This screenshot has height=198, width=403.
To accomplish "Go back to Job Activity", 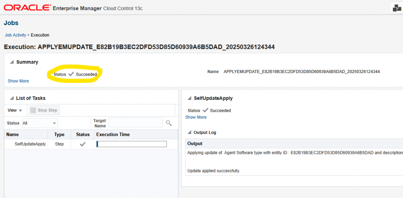I will click(15, 35).
